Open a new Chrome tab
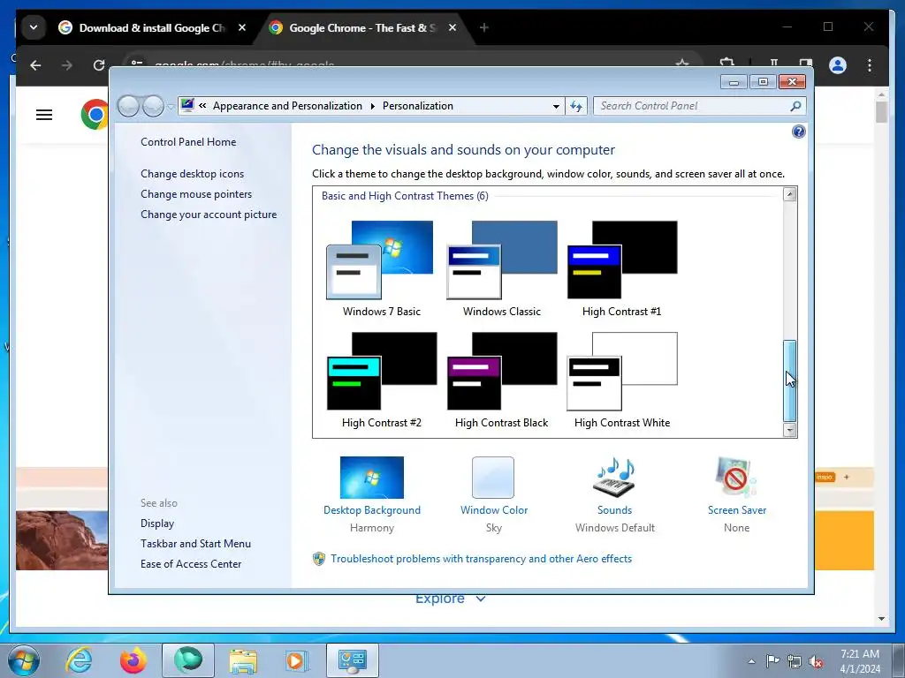 484,27
